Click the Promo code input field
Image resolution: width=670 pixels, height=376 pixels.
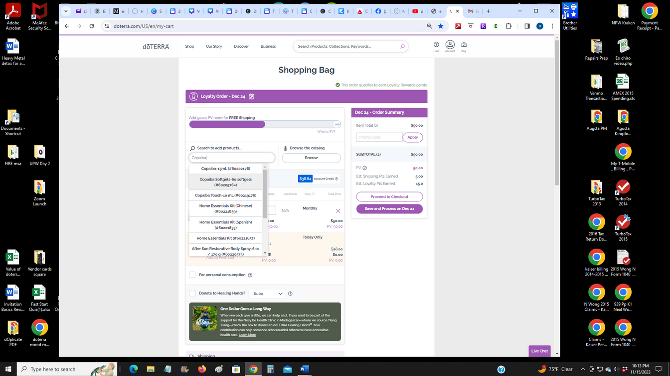(x=379, y=137)
